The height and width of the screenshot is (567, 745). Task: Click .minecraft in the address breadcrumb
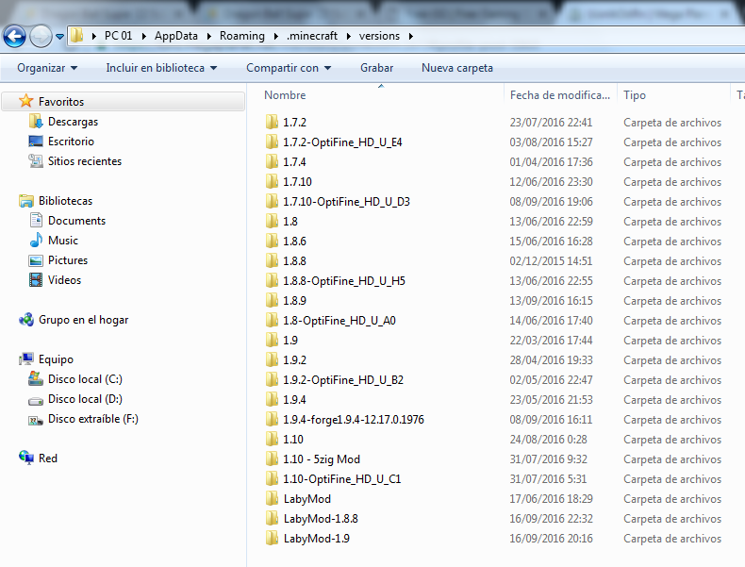pos(312,36)
